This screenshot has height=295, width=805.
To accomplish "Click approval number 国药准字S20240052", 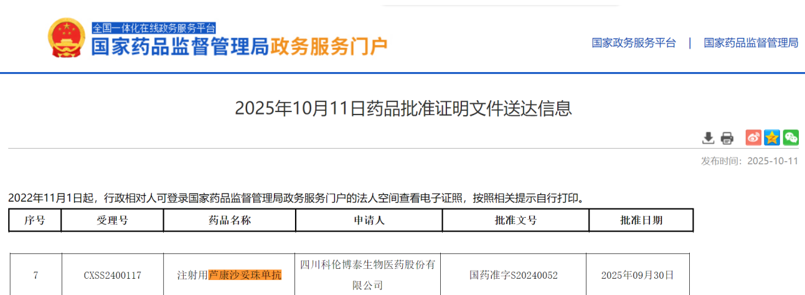I will [x=514, y=275].
